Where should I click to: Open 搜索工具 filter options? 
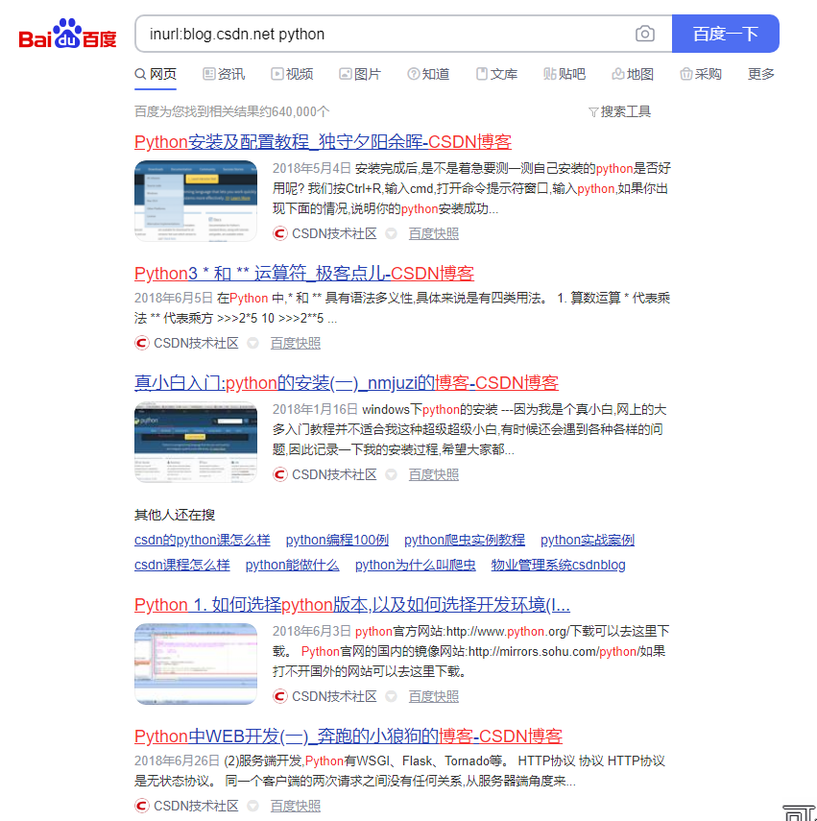619,111
